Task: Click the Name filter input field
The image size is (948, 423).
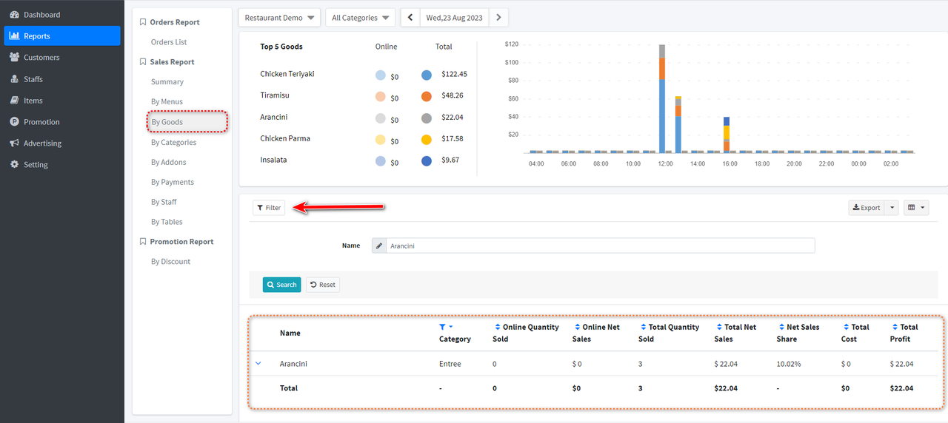Action: [x=600, y=246]
